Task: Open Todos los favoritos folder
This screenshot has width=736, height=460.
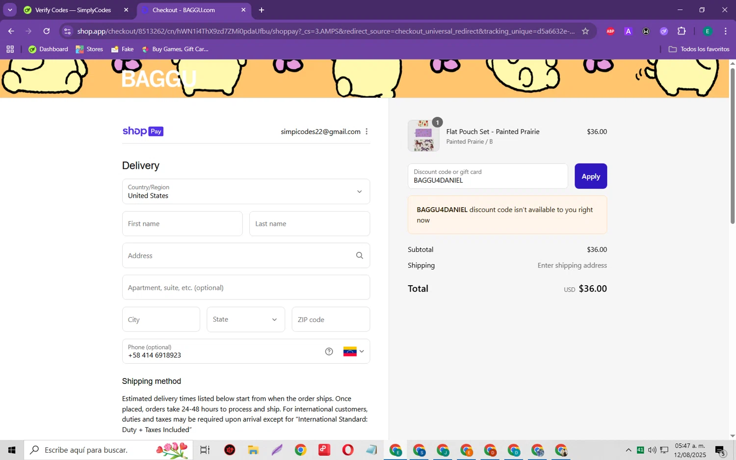Action: tap(699, 49)
